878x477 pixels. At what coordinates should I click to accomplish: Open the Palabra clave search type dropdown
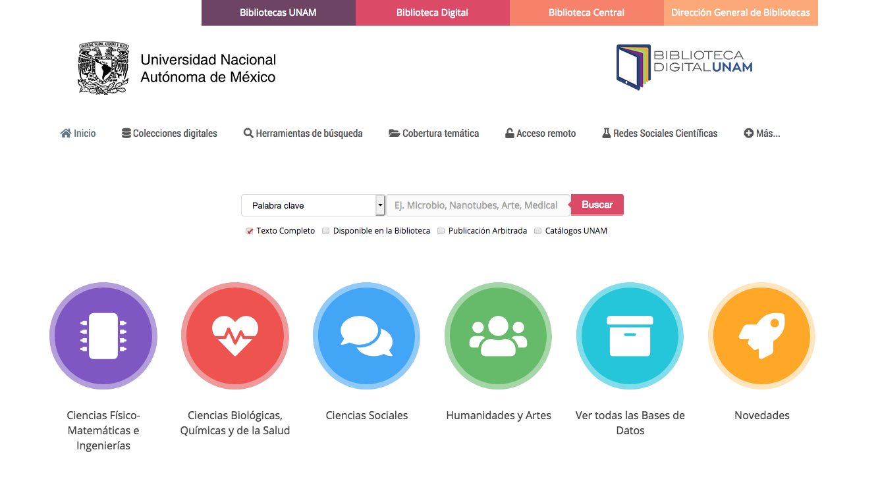[x=313, y=205]
